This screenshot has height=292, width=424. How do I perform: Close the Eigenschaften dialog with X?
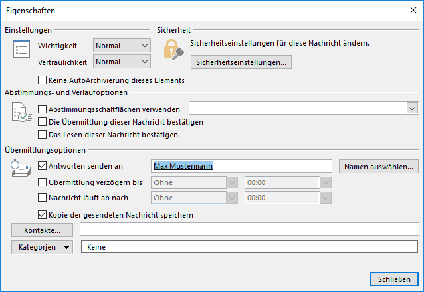[411, 11]
